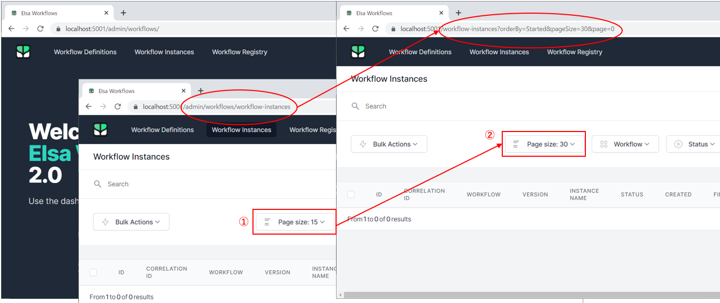720x303 pixels.
Task: Open Workflow Definitions in right window nav
Action: (x=420, y=52)
